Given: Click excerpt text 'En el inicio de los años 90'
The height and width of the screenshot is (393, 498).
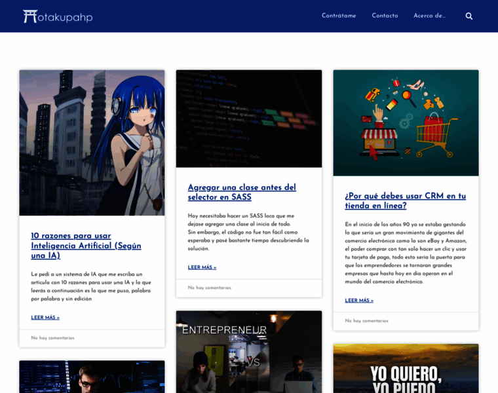Looking at the screenshot, I should click(406, 253).
